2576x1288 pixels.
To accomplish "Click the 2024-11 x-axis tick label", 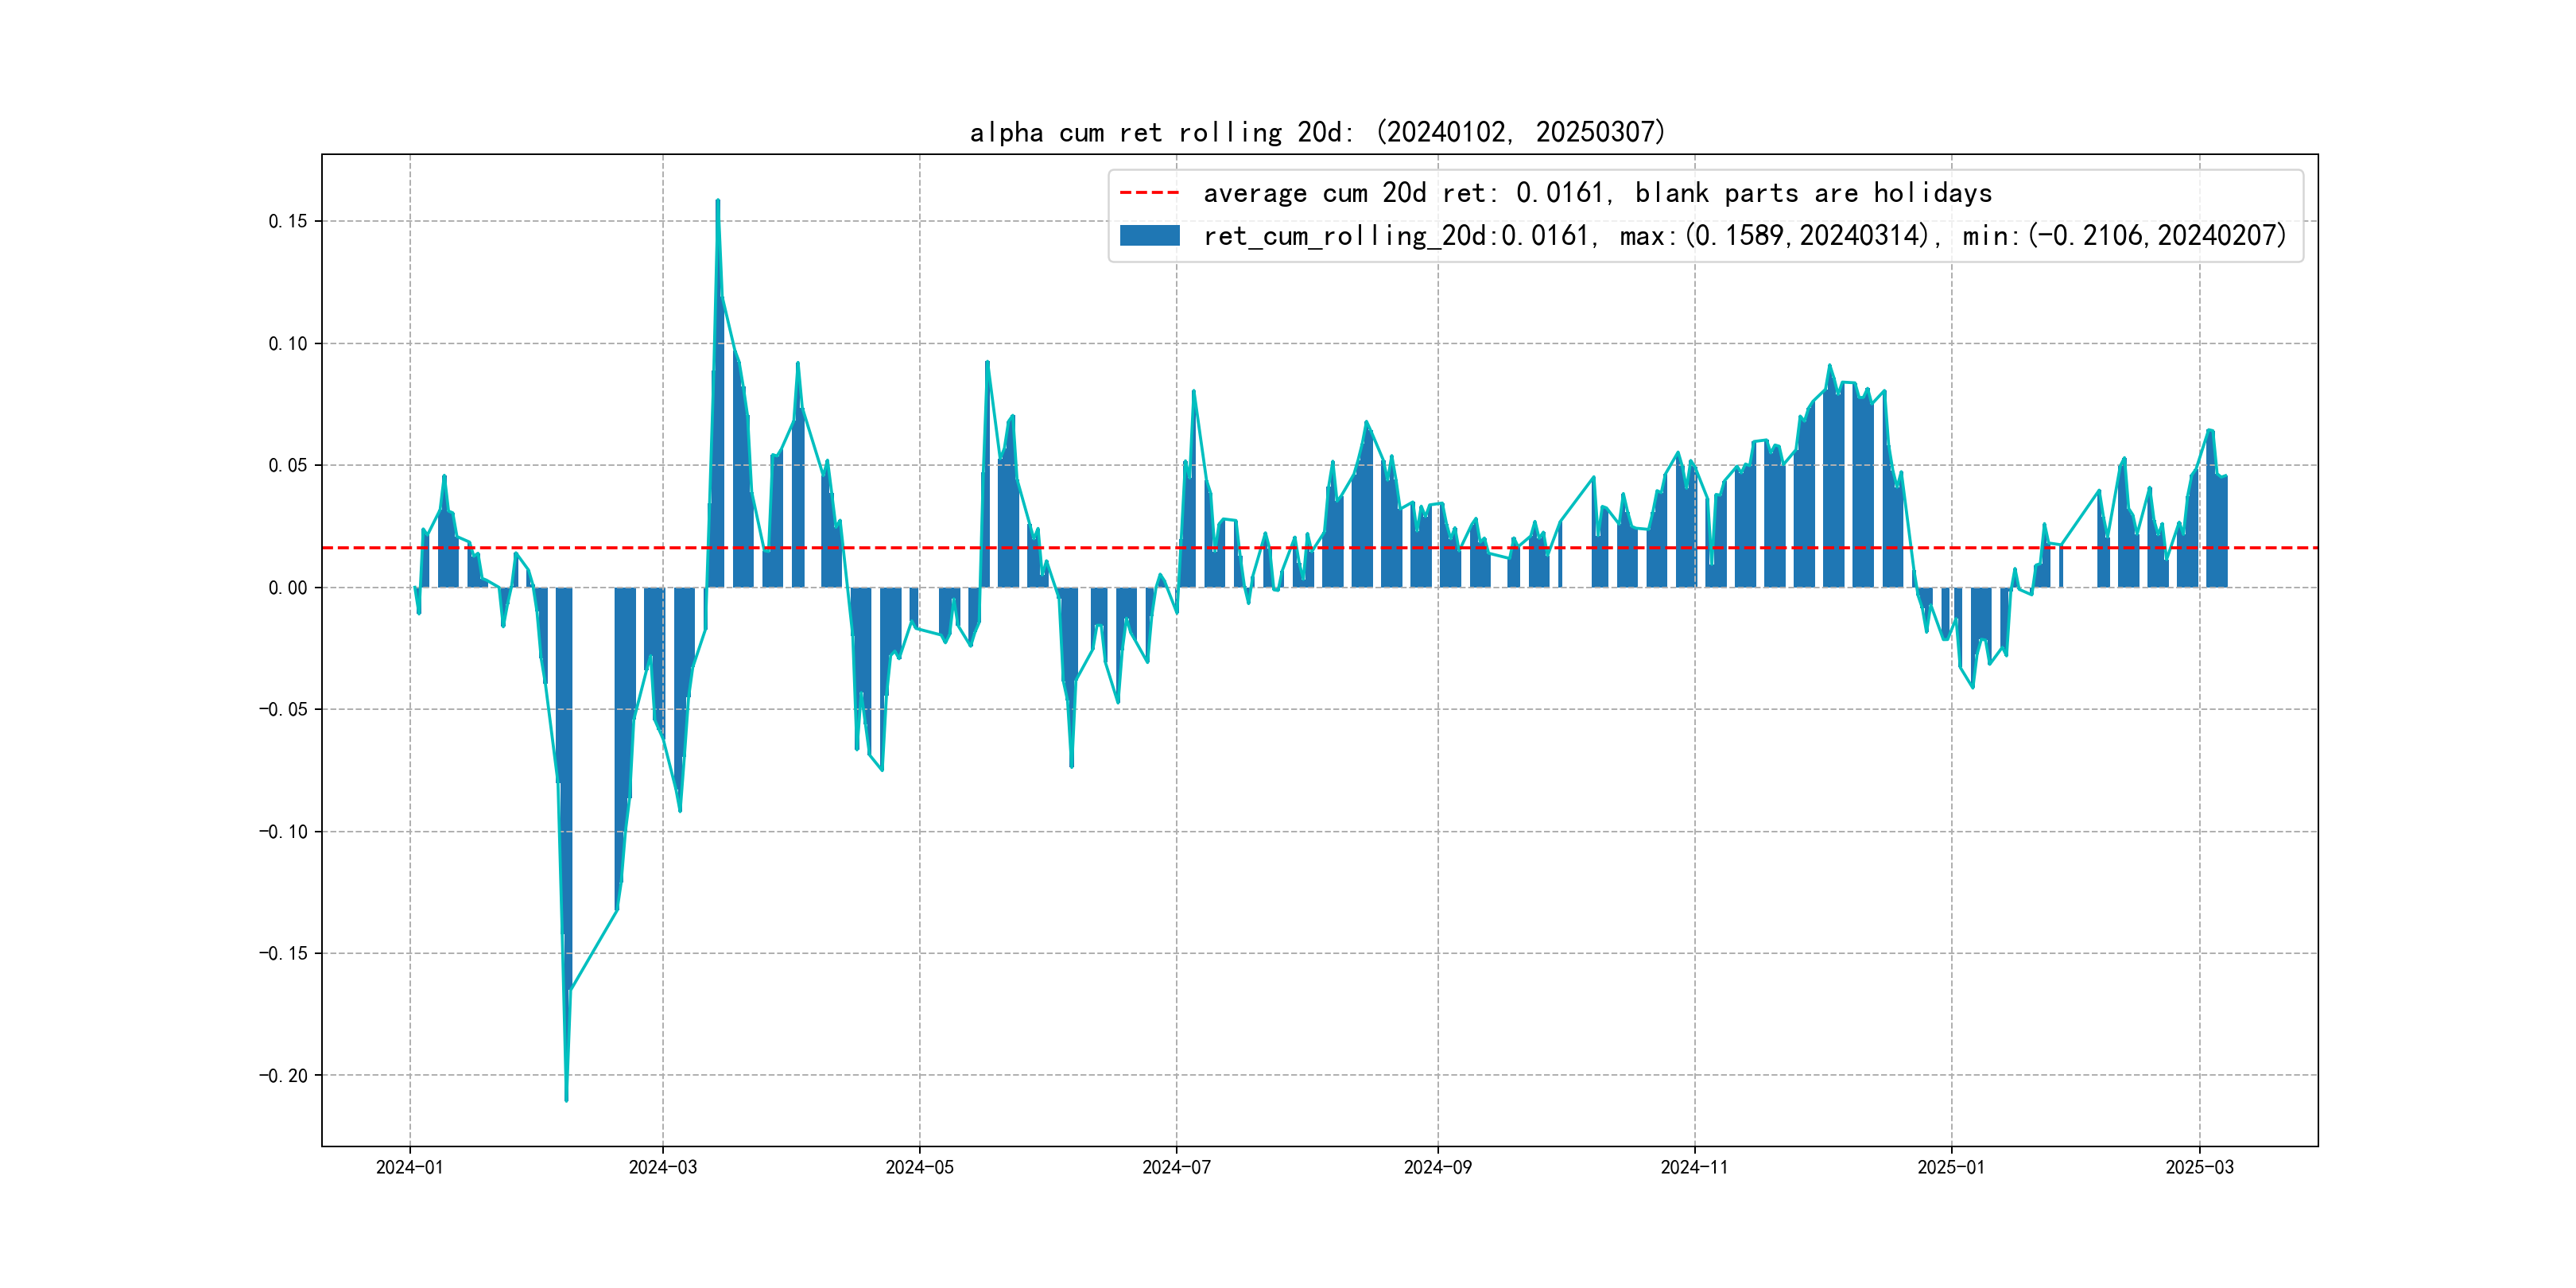I will point(1694,1167).
